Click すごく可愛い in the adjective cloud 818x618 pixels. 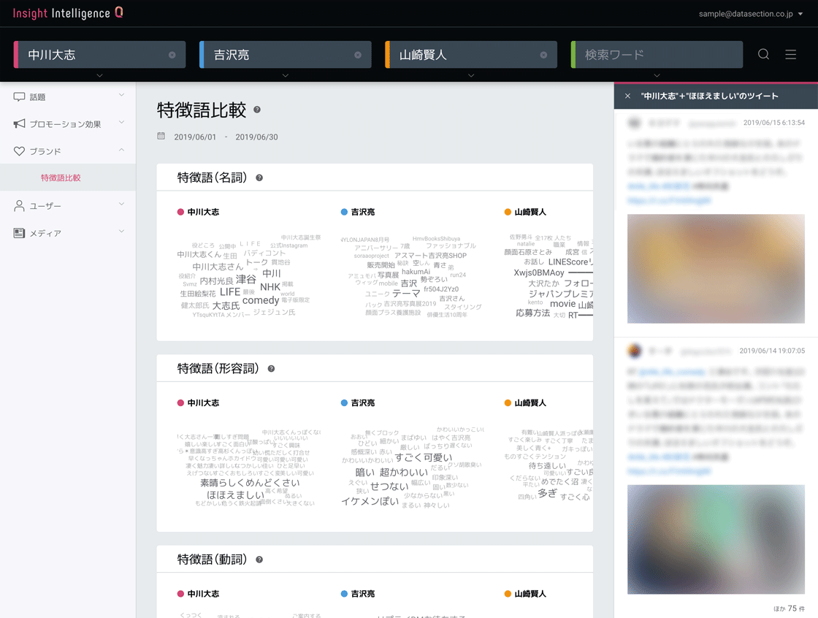click(x=424, y=458)
